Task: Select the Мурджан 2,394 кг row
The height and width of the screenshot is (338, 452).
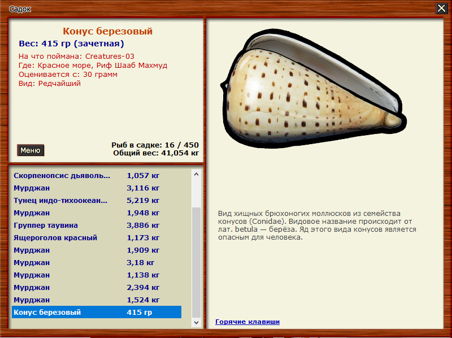Action: [97, 287]
